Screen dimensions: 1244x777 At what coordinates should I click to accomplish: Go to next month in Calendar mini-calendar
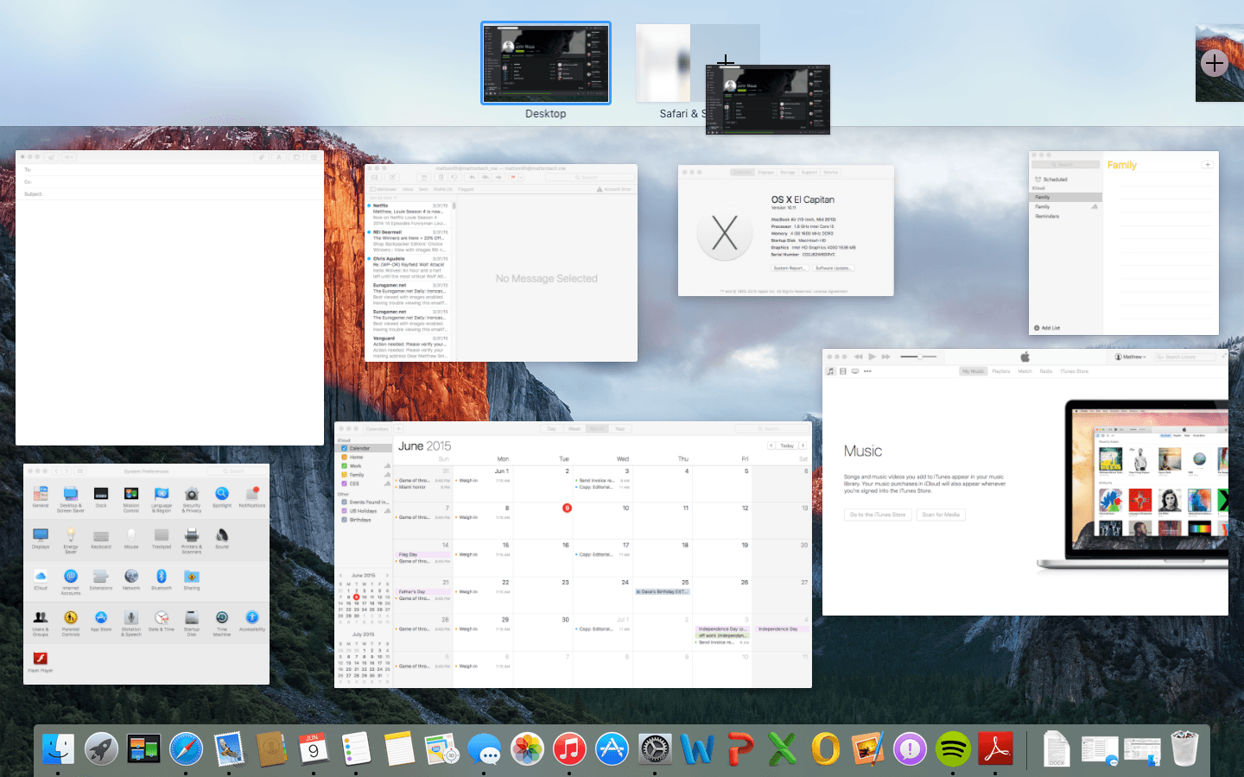pos(387,575)
